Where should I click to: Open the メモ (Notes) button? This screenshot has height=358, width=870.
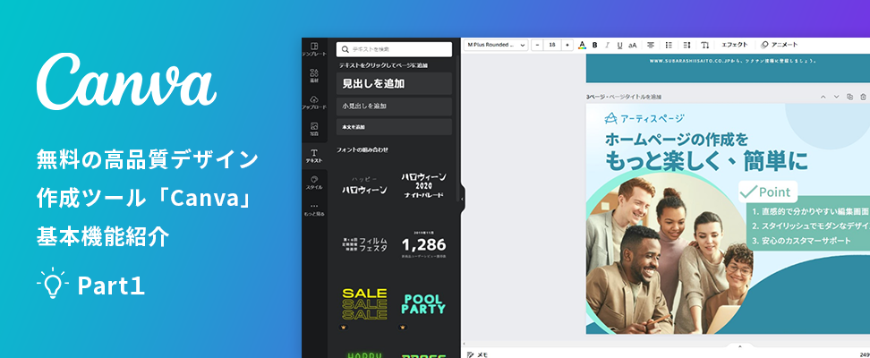click(x=477, y=354)
